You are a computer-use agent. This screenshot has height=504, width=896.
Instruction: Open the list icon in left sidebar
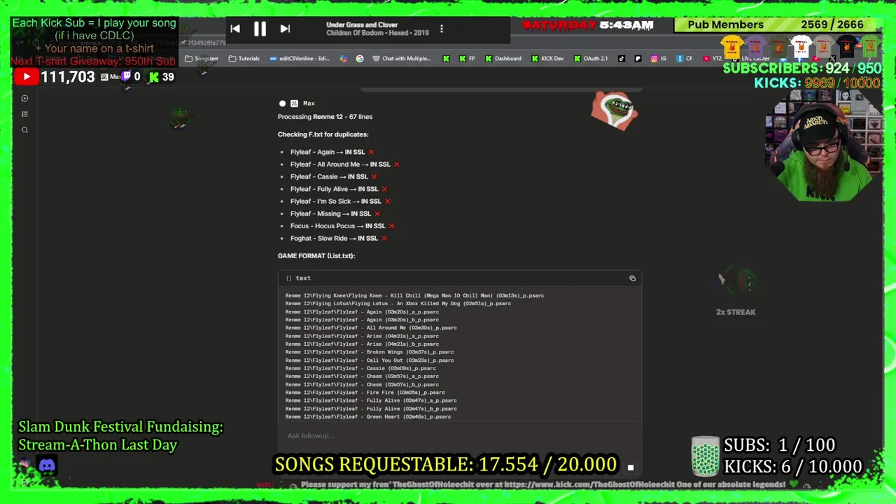tap(24, 114)
